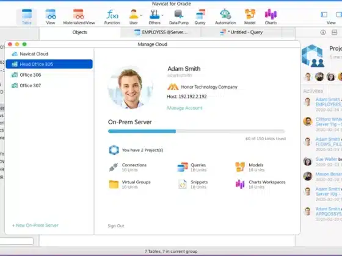Open the Charts toolbar icon
342x256 pixels.
pos(271,17)
